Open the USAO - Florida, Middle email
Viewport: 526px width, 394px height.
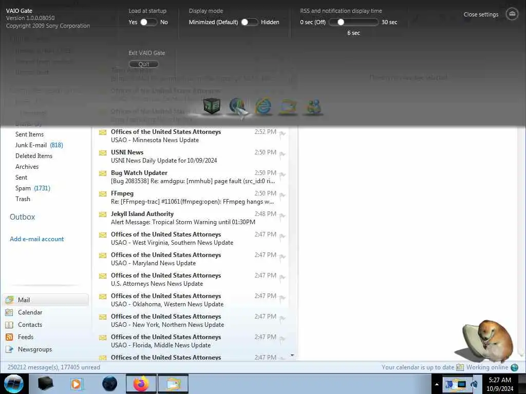(x=192, y=341)
